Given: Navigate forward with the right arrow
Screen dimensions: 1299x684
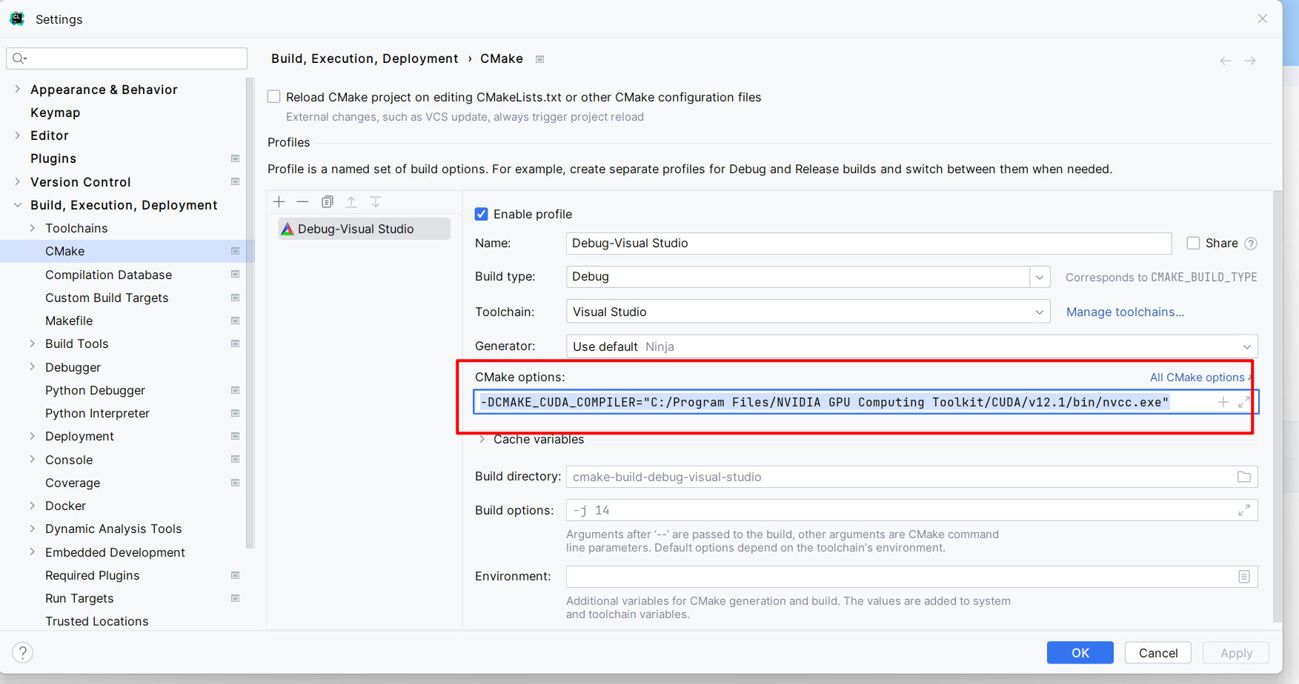Looking at the screenshot, I should point(1250,61).
